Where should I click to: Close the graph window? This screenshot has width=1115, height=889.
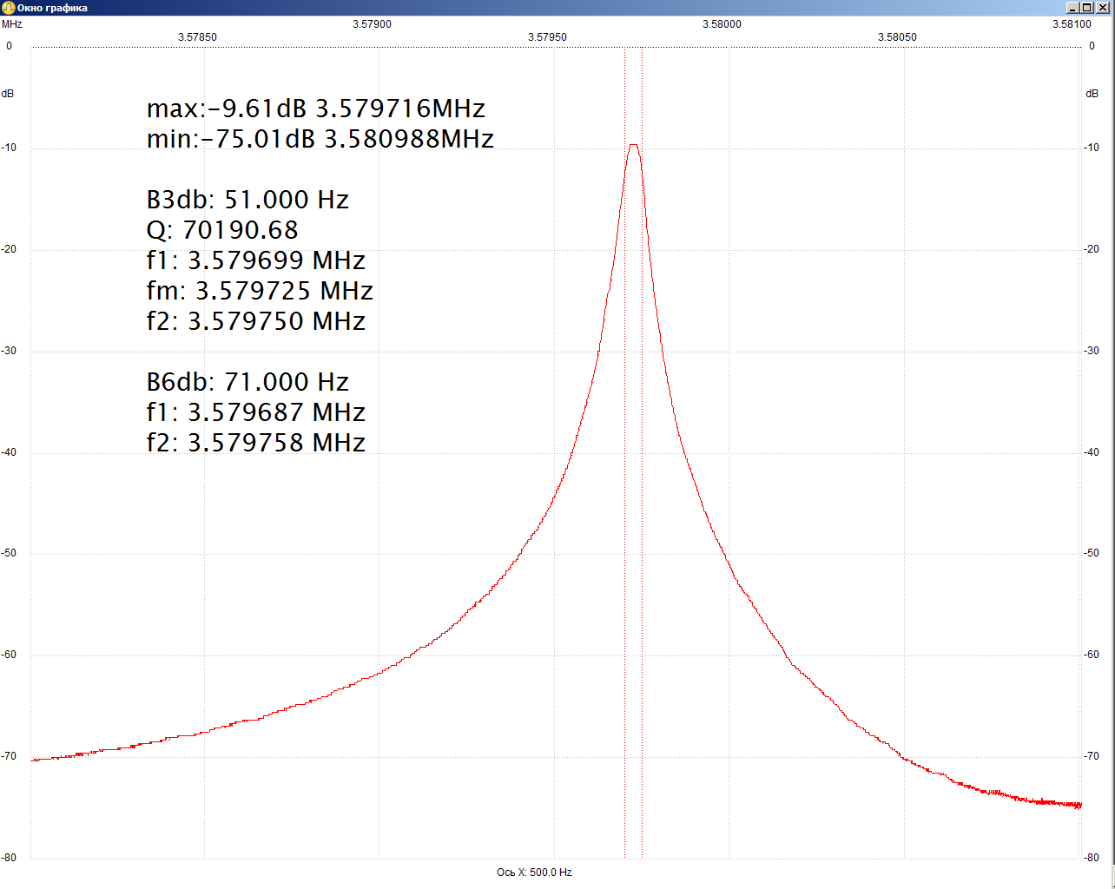(1103, 8)
